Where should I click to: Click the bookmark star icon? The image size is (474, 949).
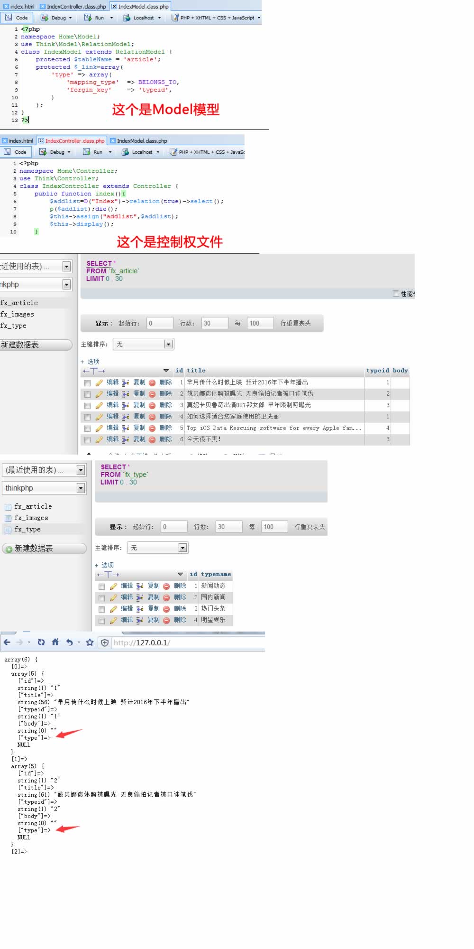pos(90,642)
